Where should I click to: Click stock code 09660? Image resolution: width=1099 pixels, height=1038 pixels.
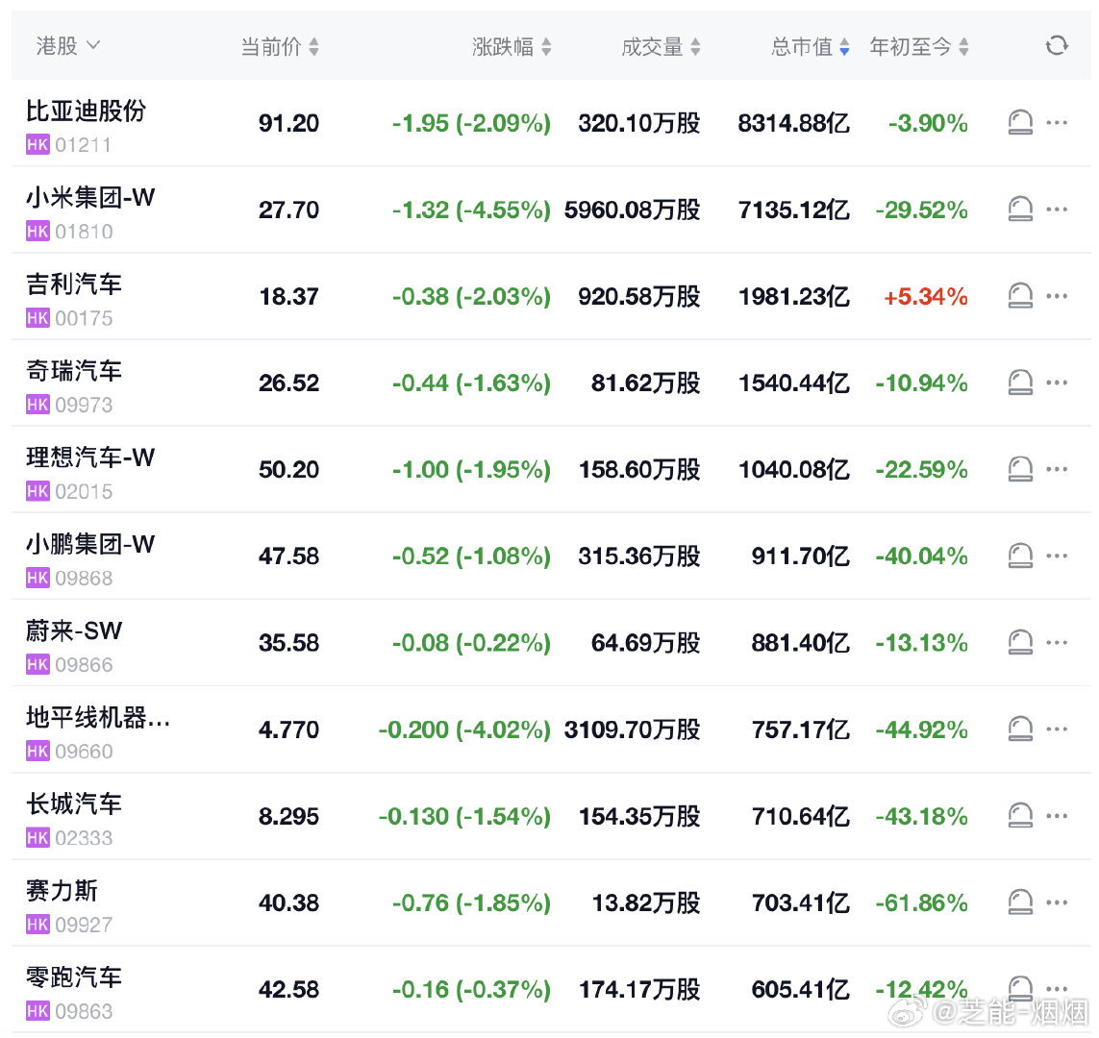pos(84,751)
